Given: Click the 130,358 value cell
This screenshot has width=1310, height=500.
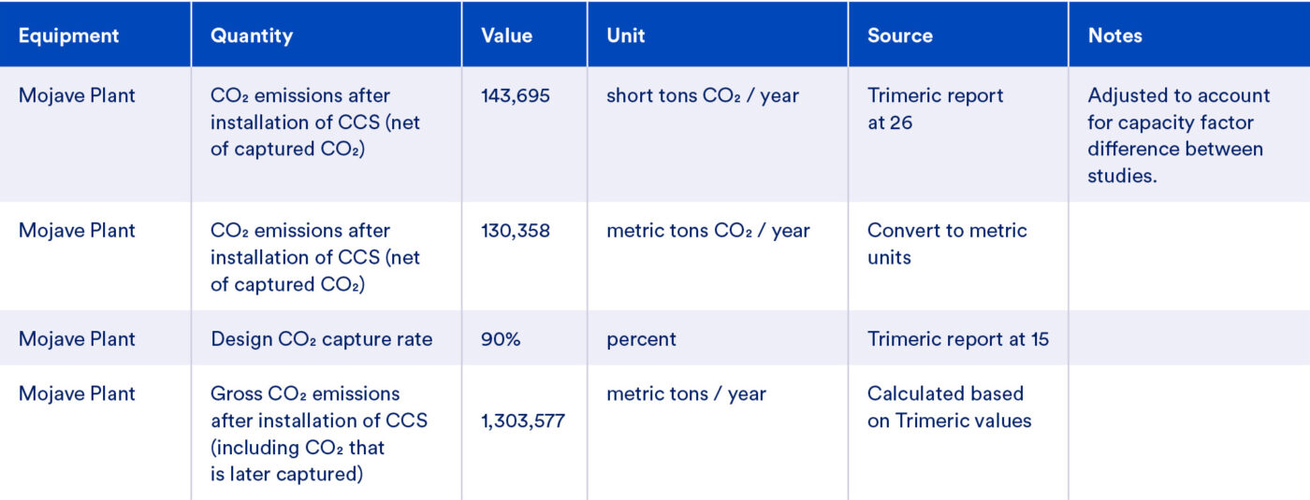Looking at the screenshot, I should coord(516,230).
